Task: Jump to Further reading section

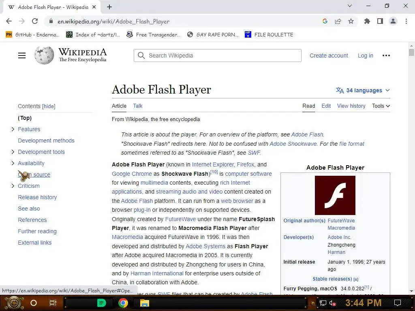Action: pyautogui.click(x=37, y=231)
